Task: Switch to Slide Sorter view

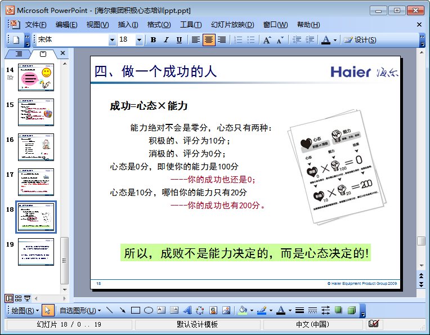Action: (x=18, y=298)
